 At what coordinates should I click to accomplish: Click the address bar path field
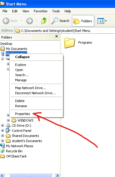click(65, 31)
